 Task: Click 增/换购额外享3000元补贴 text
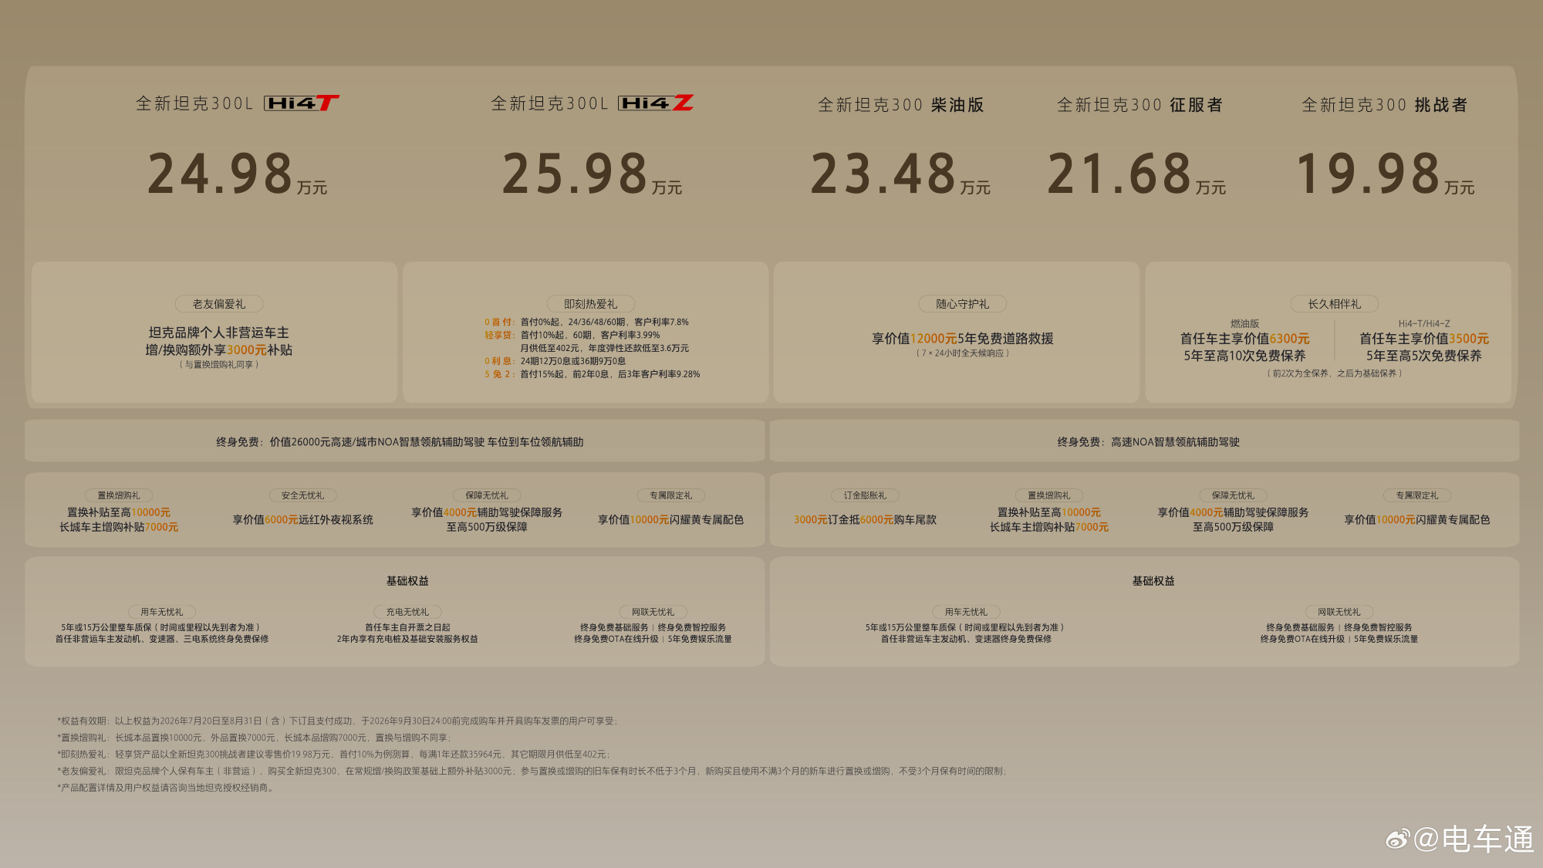219,350
